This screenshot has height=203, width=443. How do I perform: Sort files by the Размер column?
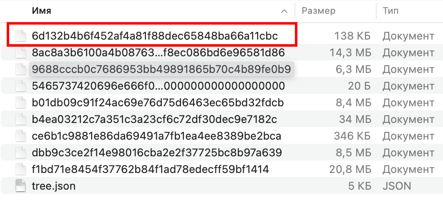(x=319, y=11)
